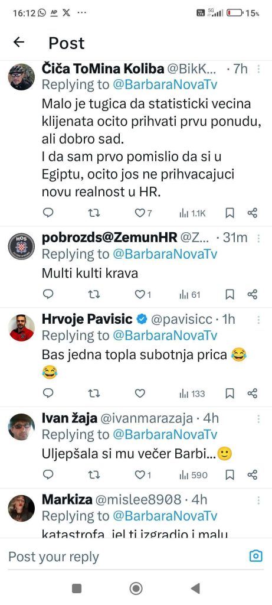Tap the Android home navigation button
The image size is (272, 605).
coord(136,588)
